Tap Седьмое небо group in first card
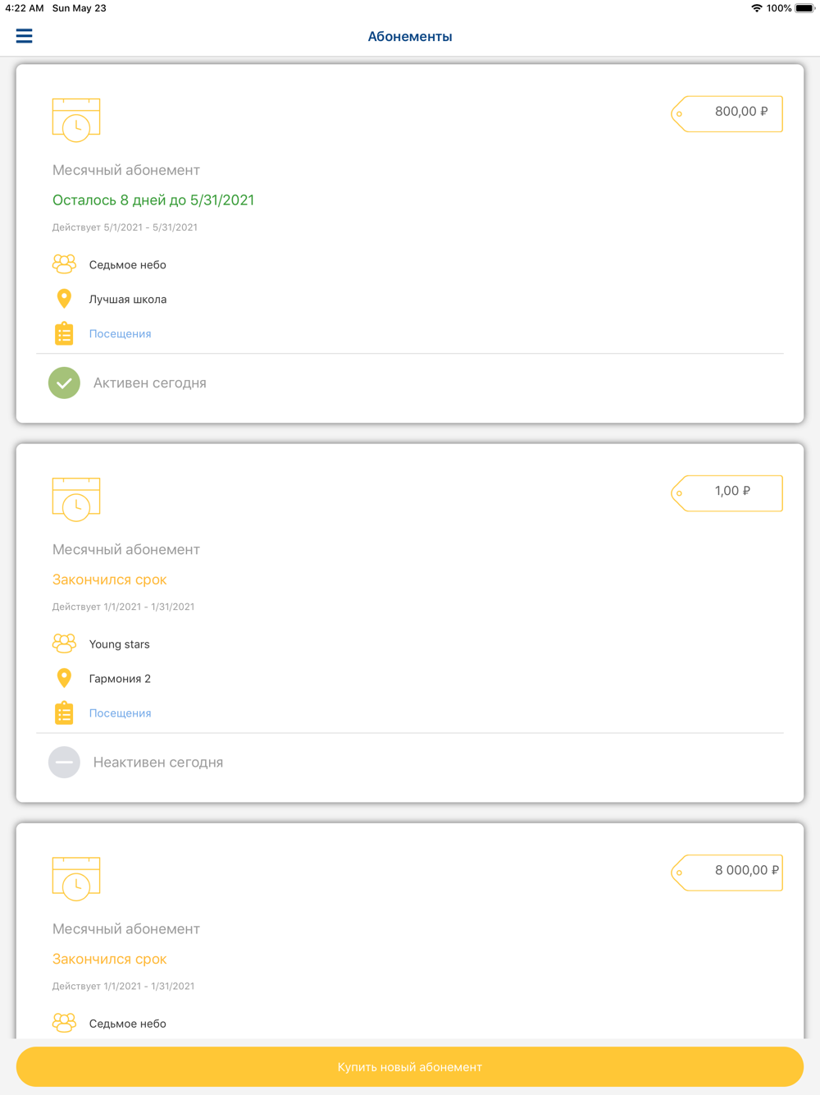Viewport: 820px width, 1095px height. pos(127,265)
